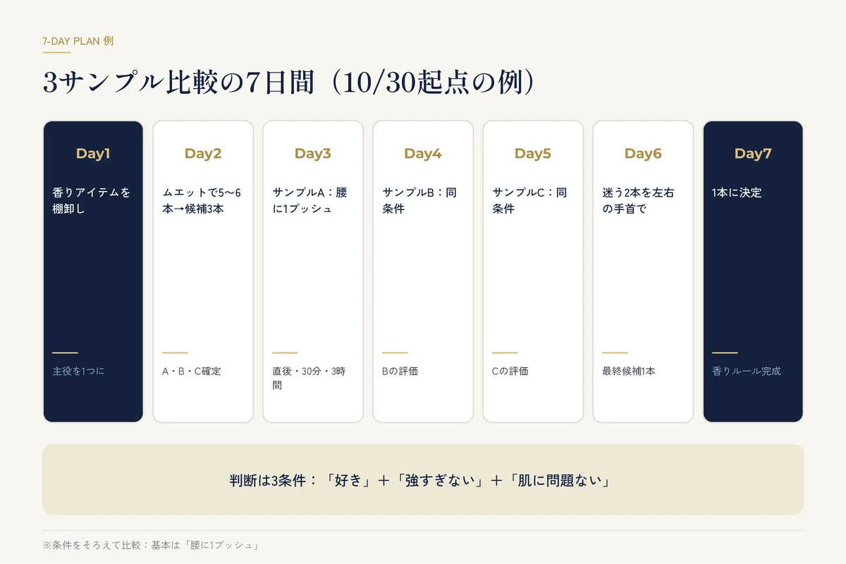
Task: Select the Day2 heading
Action: coord(203,154)
